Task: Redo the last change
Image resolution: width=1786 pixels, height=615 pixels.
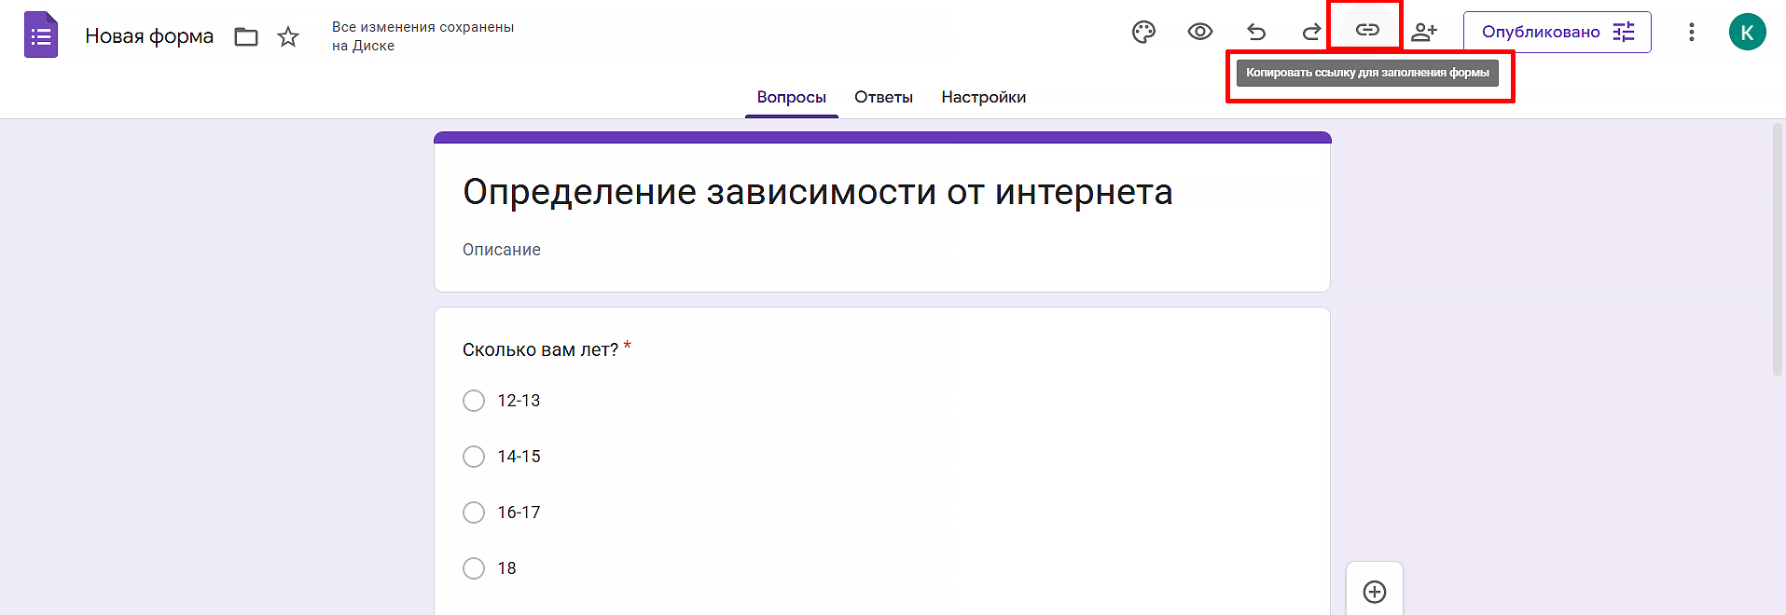Action: click(1311, 32)
